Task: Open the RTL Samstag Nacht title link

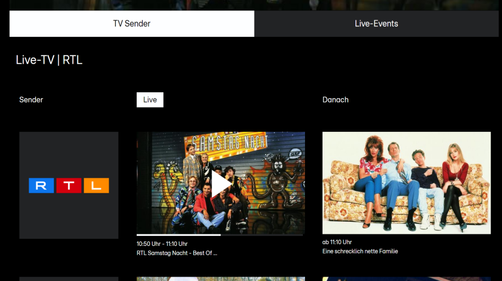Action: click(x=177, y=253)
